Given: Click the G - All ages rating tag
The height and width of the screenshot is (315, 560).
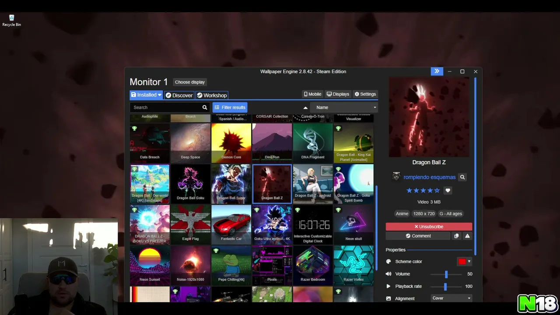Looking at the screenshot, I should tap(451, 213).
